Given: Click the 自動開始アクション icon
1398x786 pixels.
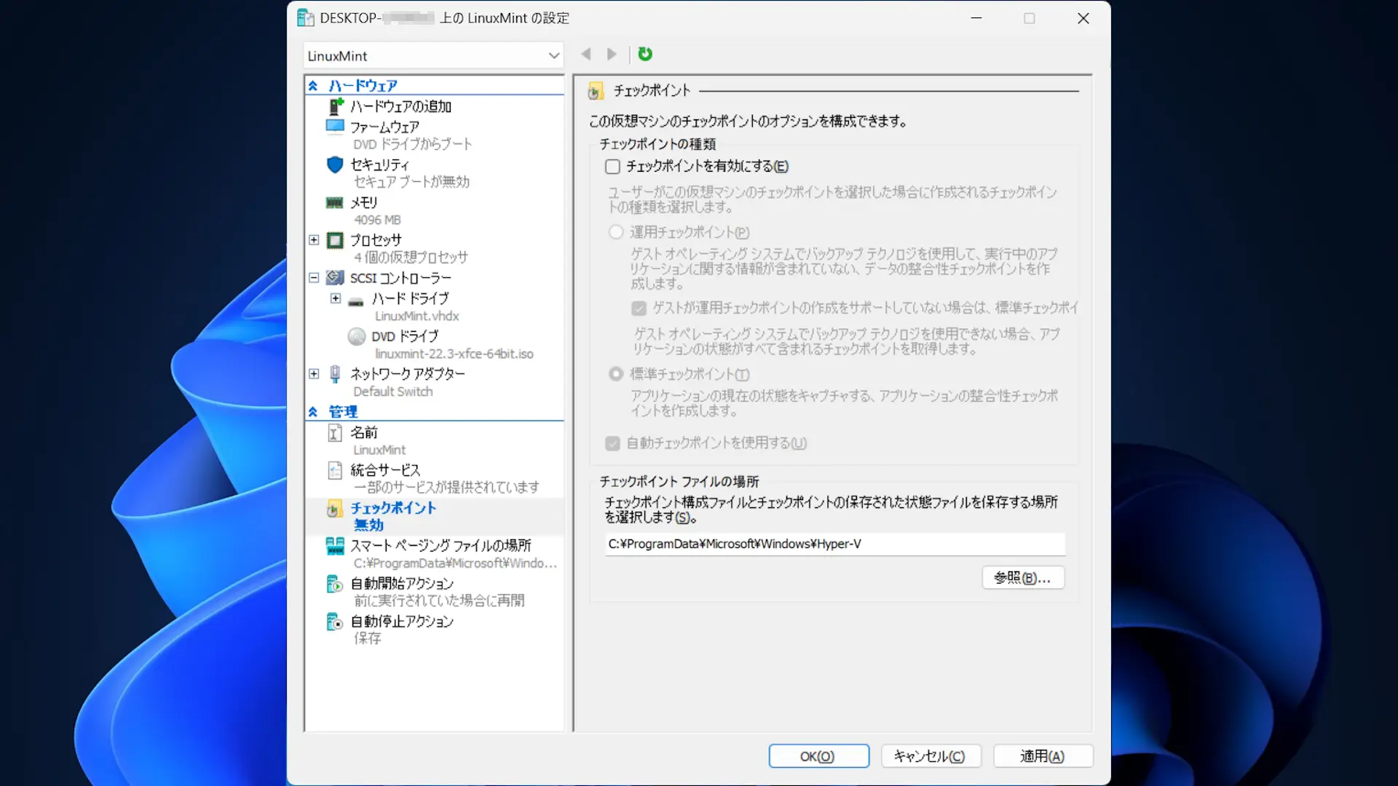Looking at the screenshot, I should pyautogui.click(x=335, y=584).
